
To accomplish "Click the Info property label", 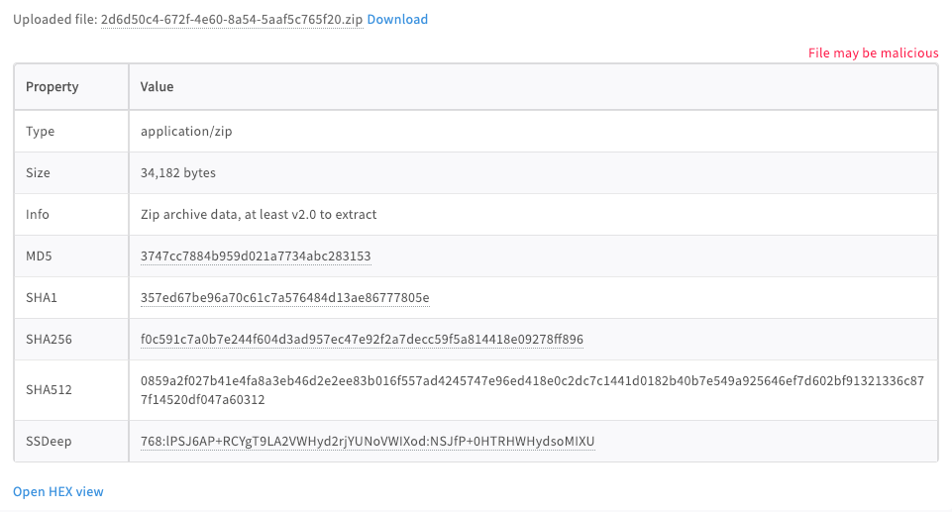I will point(38,215).
